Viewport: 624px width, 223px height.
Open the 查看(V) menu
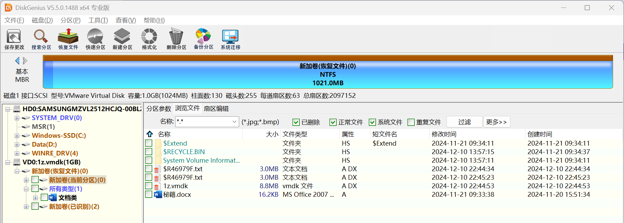click(x=126, y=20)
